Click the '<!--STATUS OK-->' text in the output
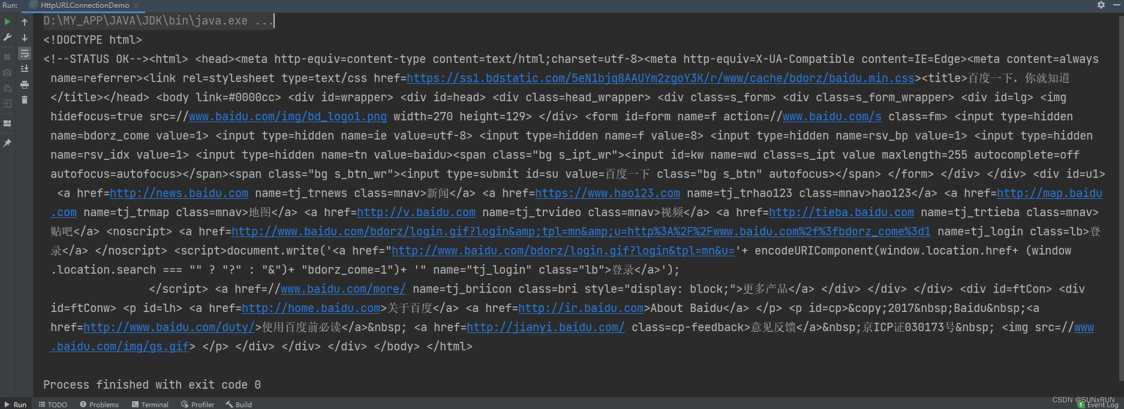 (96, 59)
